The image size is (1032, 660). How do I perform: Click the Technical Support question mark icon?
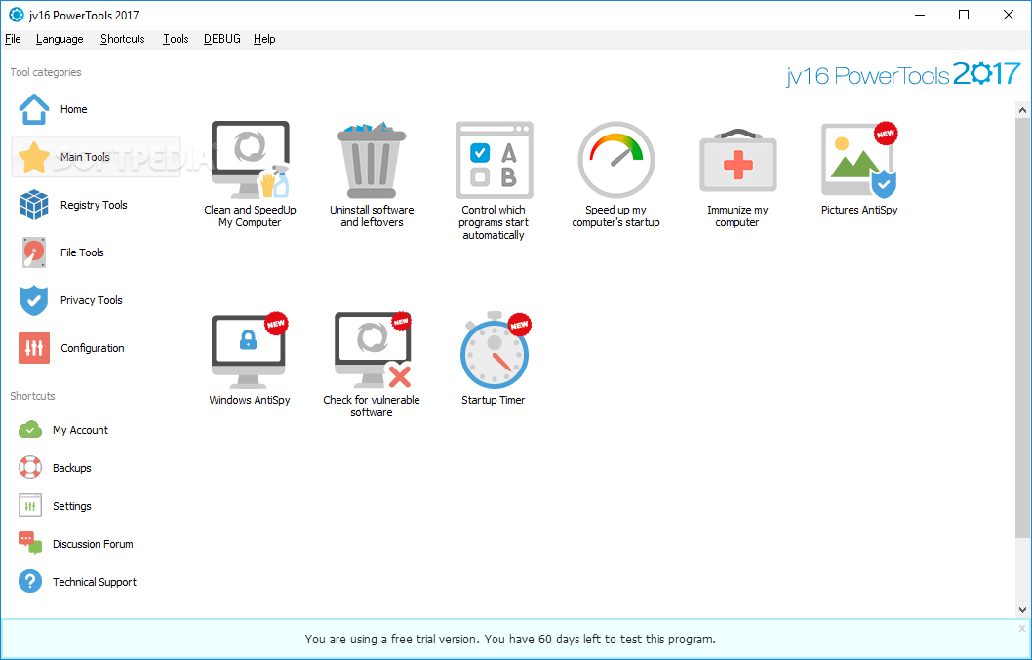30,582
